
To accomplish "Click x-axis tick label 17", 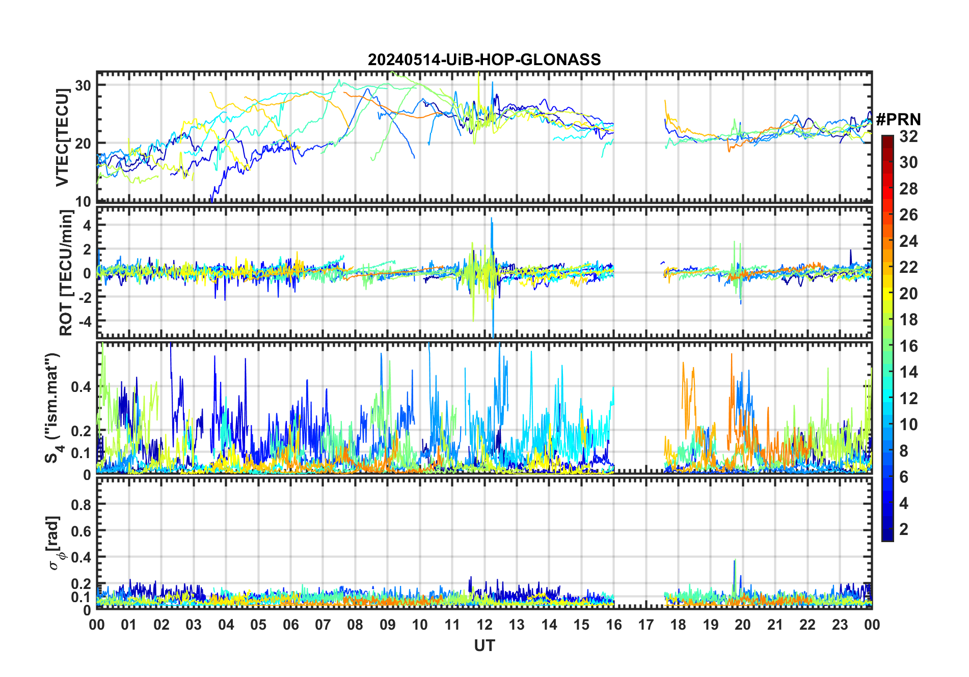I will coord(646,625).
